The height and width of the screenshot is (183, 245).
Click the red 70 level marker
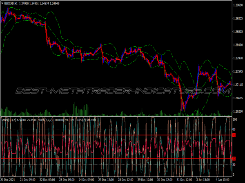tap(234, 135)
